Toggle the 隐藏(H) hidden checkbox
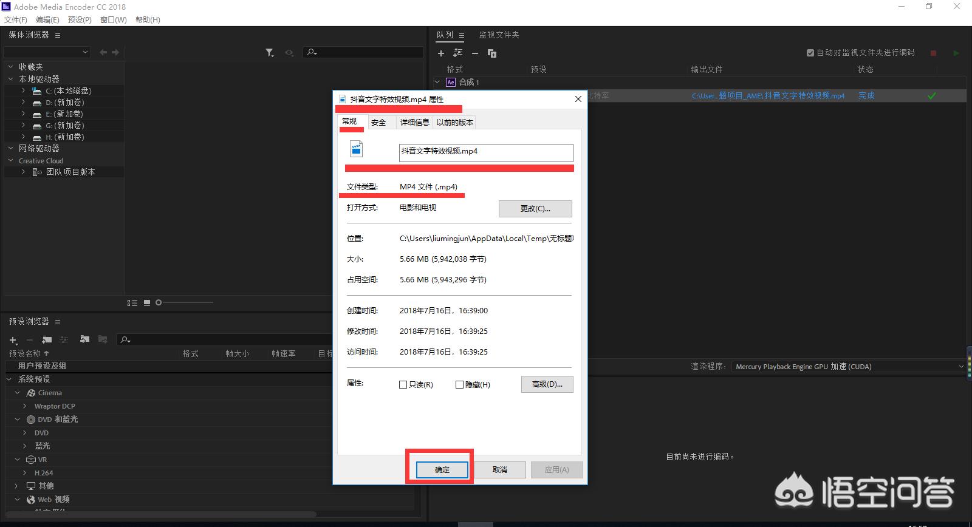The width and height of the screenshot is (972, 527). coord(459,384)
